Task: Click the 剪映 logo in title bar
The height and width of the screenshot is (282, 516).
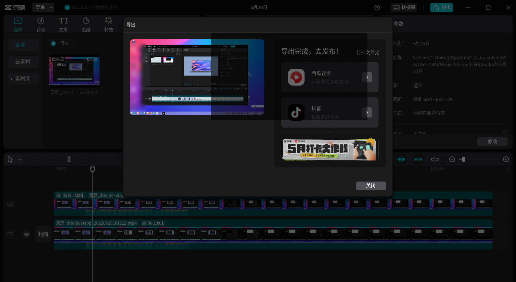Action: point(15,7)
